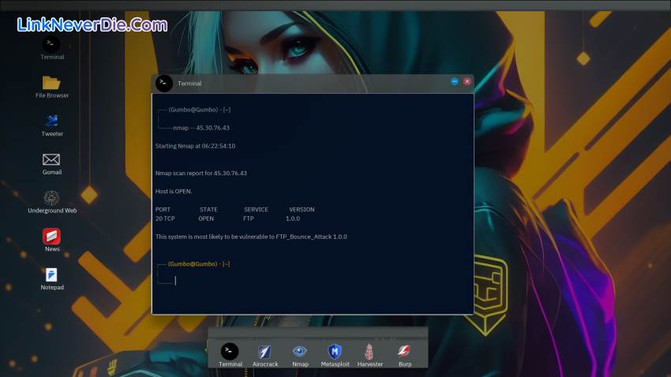Open the News desktop icon
Viewport: 671px width, 377px height.
tap(51, 236)
